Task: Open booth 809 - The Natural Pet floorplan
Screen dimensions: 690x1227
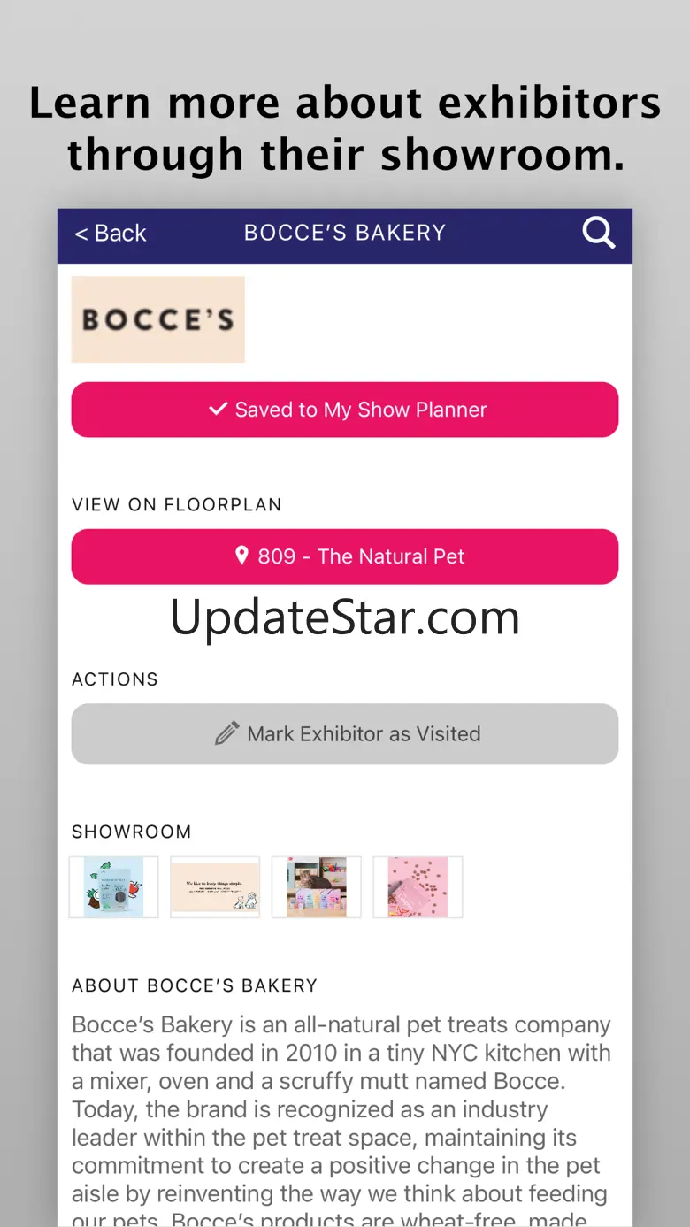Action: click(x=345, y=556)
